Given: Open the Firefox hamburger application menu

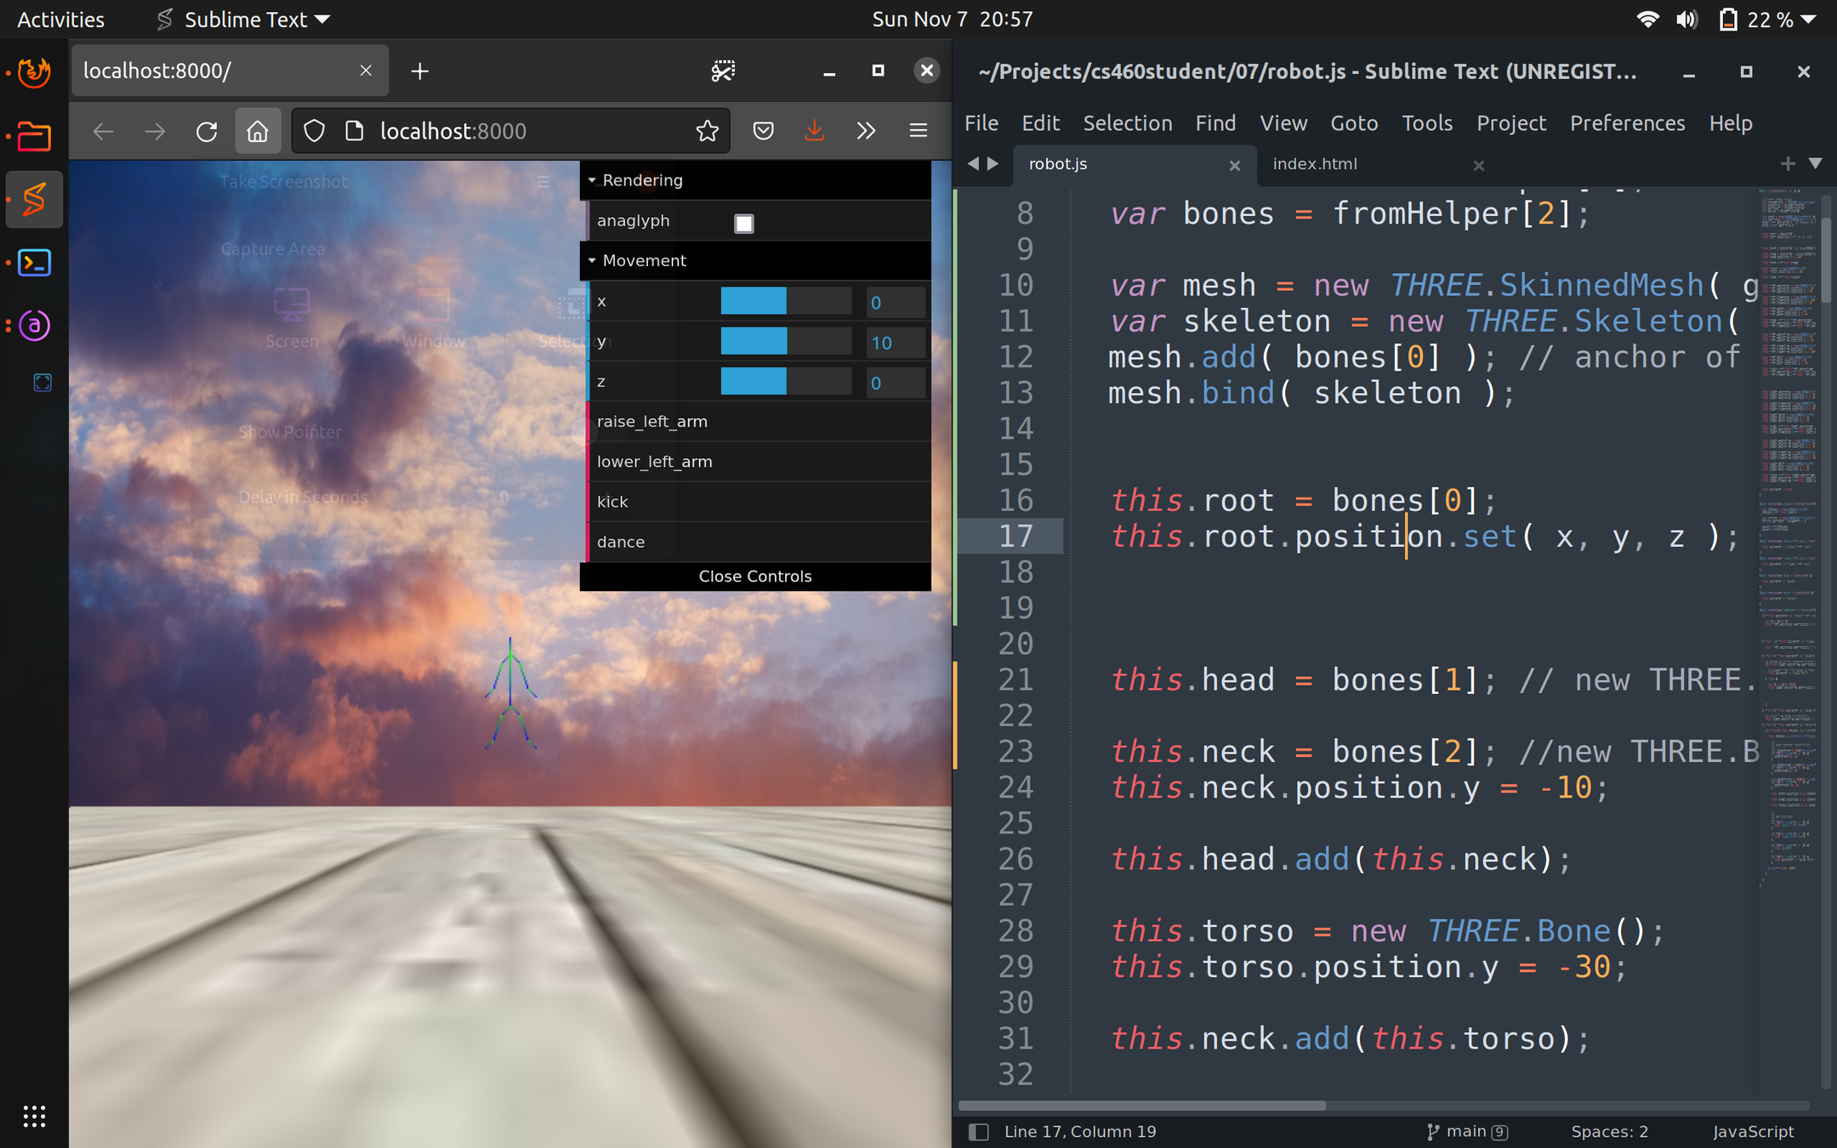Looking at the screenshot, I should [918, 131].
